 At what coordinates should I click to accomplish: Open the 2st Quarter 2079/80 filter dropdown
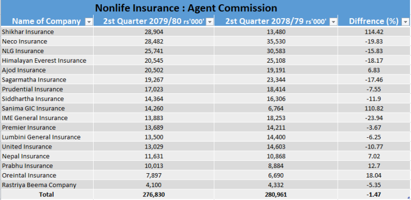point(210,22)
